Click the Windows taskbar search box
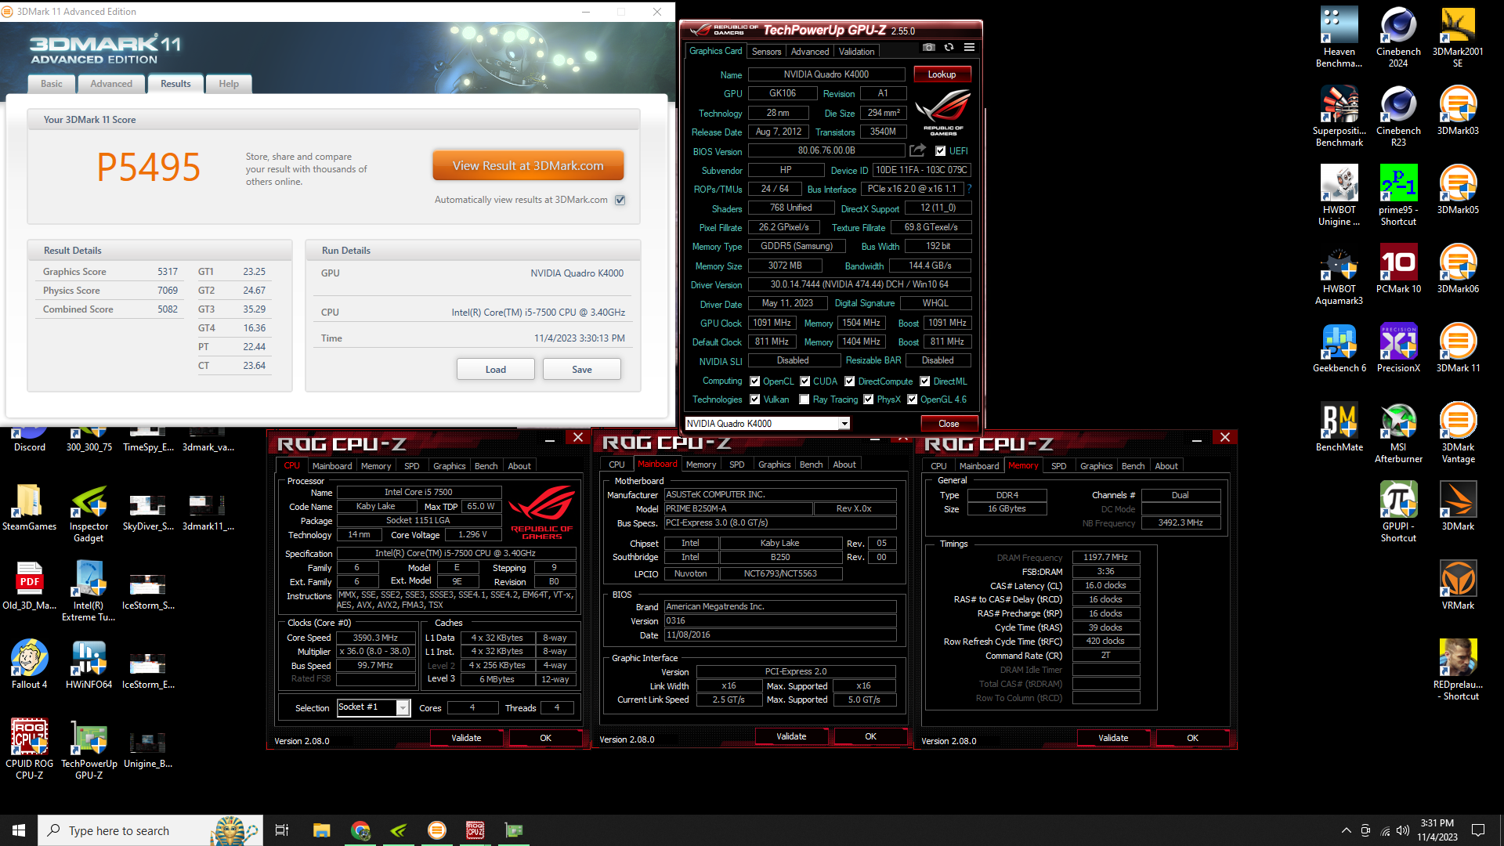The width and height of the screenshot is (1504, 846). pos(150,830)
